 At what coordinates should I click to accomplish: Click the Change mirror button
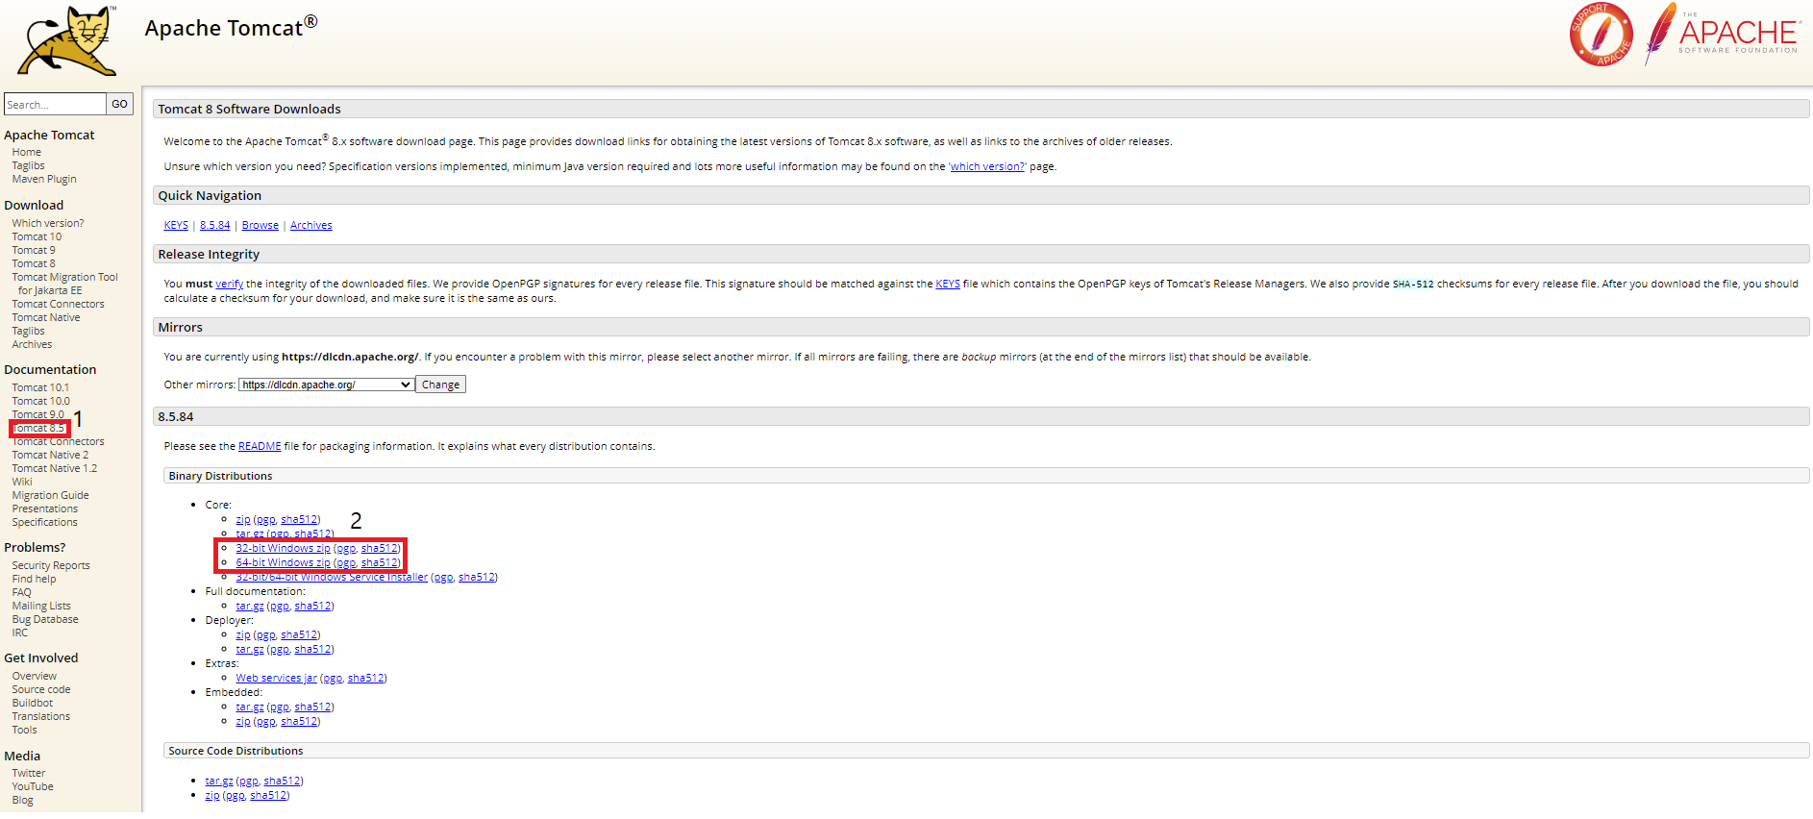coord(440,385)
